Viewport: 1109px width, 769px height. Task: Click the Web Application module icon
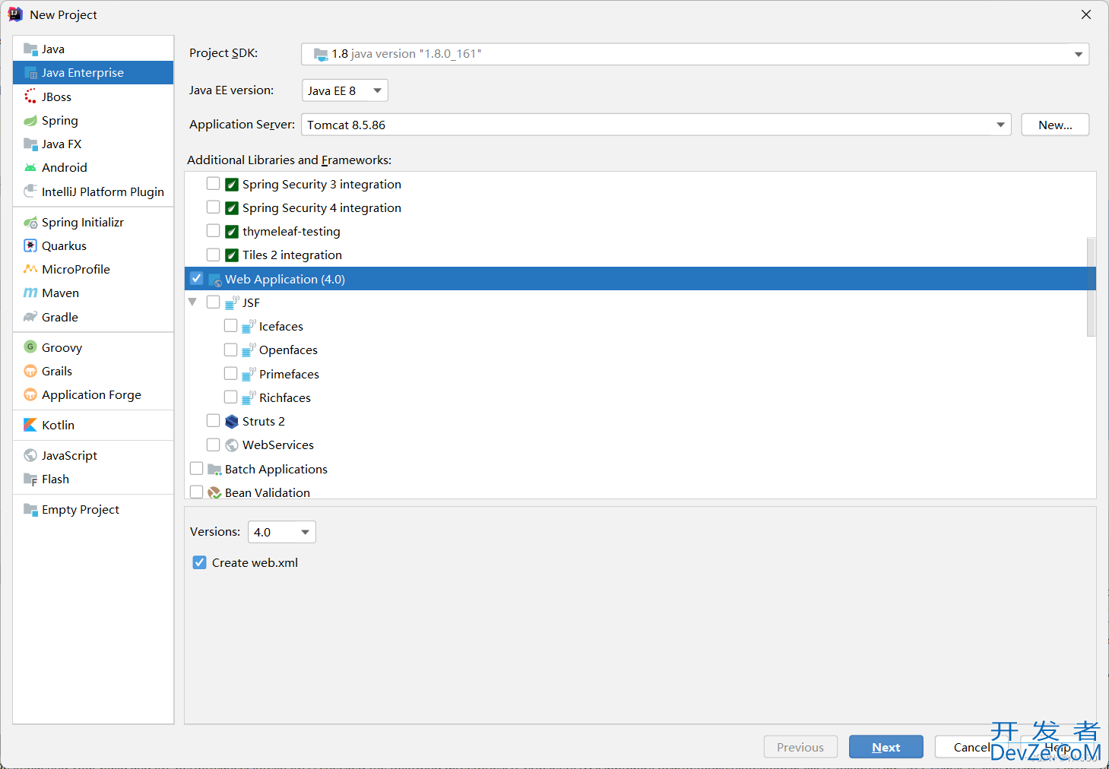(214, 280)
